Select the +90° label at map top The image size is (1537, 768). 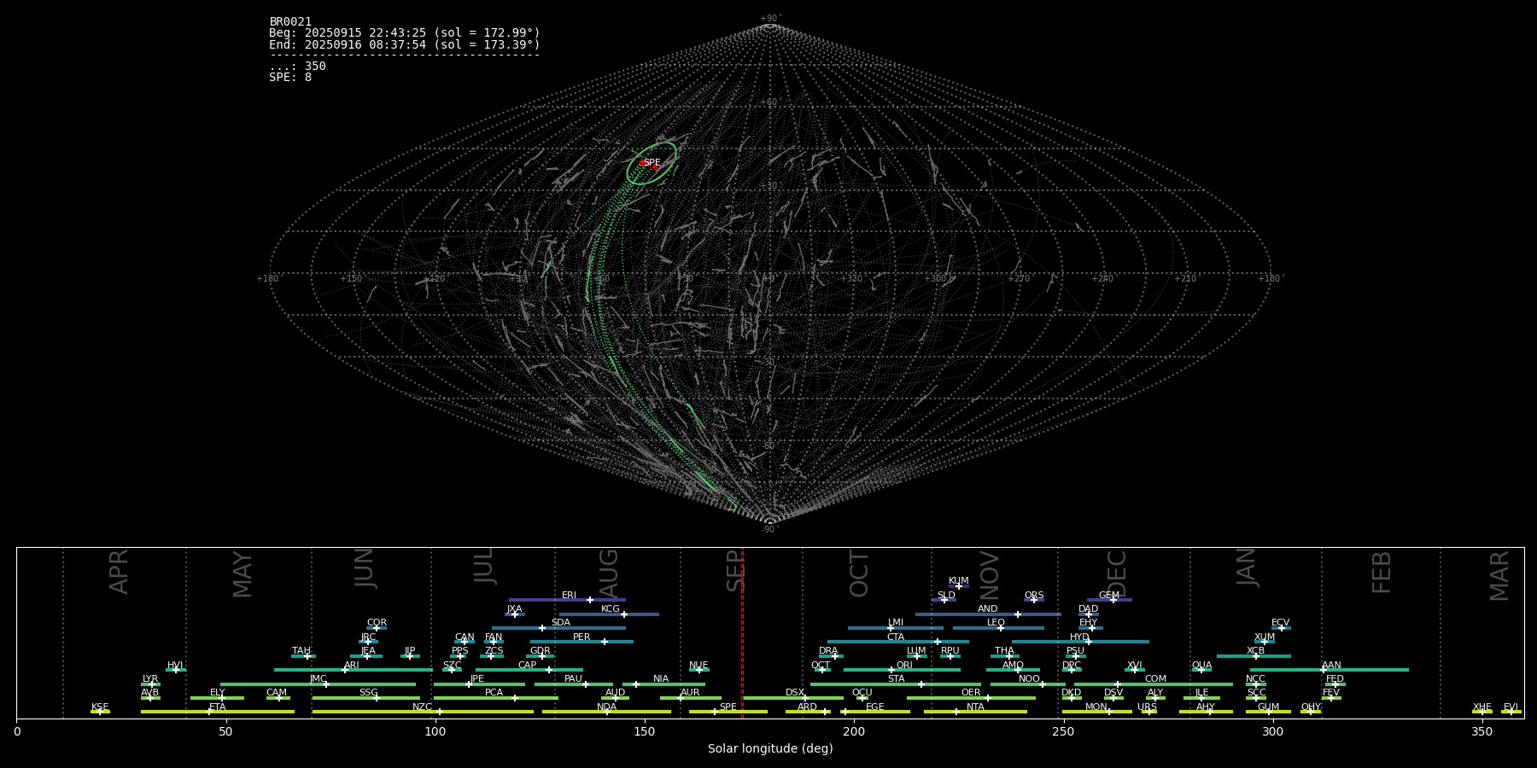tap(770, 18)
